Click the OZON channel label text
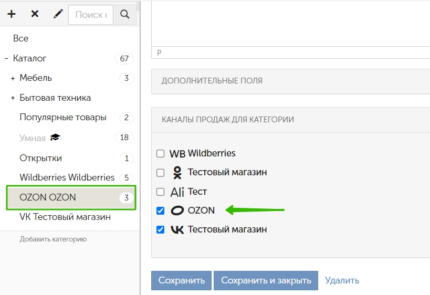The image size is (430, 295). [201, 210]
